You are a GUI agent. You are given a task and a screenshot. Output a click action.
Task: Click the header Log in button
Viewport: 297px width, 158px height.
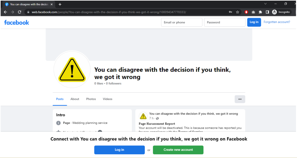point(254,22)
